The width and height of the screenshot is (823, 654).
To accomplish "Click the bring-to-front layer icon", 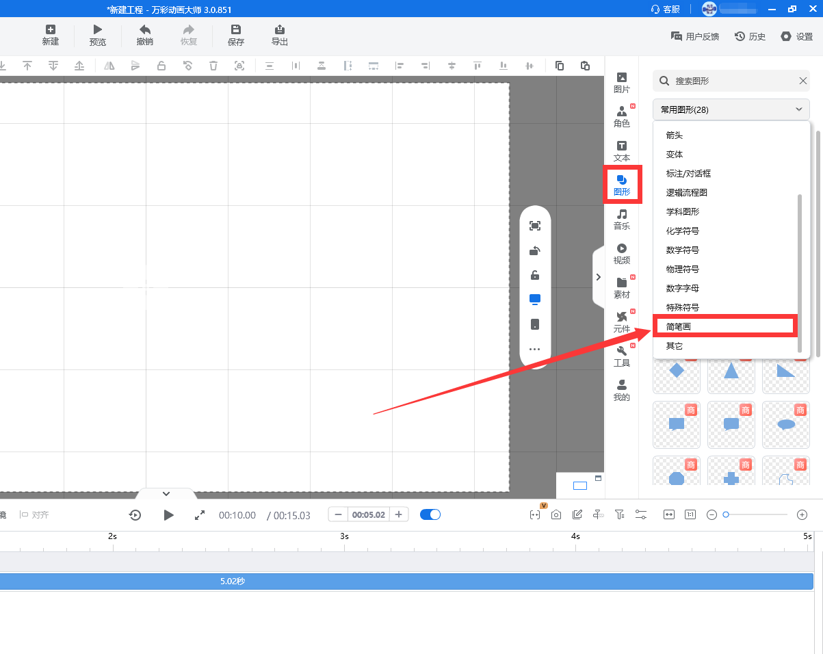I will click(27, 66).
